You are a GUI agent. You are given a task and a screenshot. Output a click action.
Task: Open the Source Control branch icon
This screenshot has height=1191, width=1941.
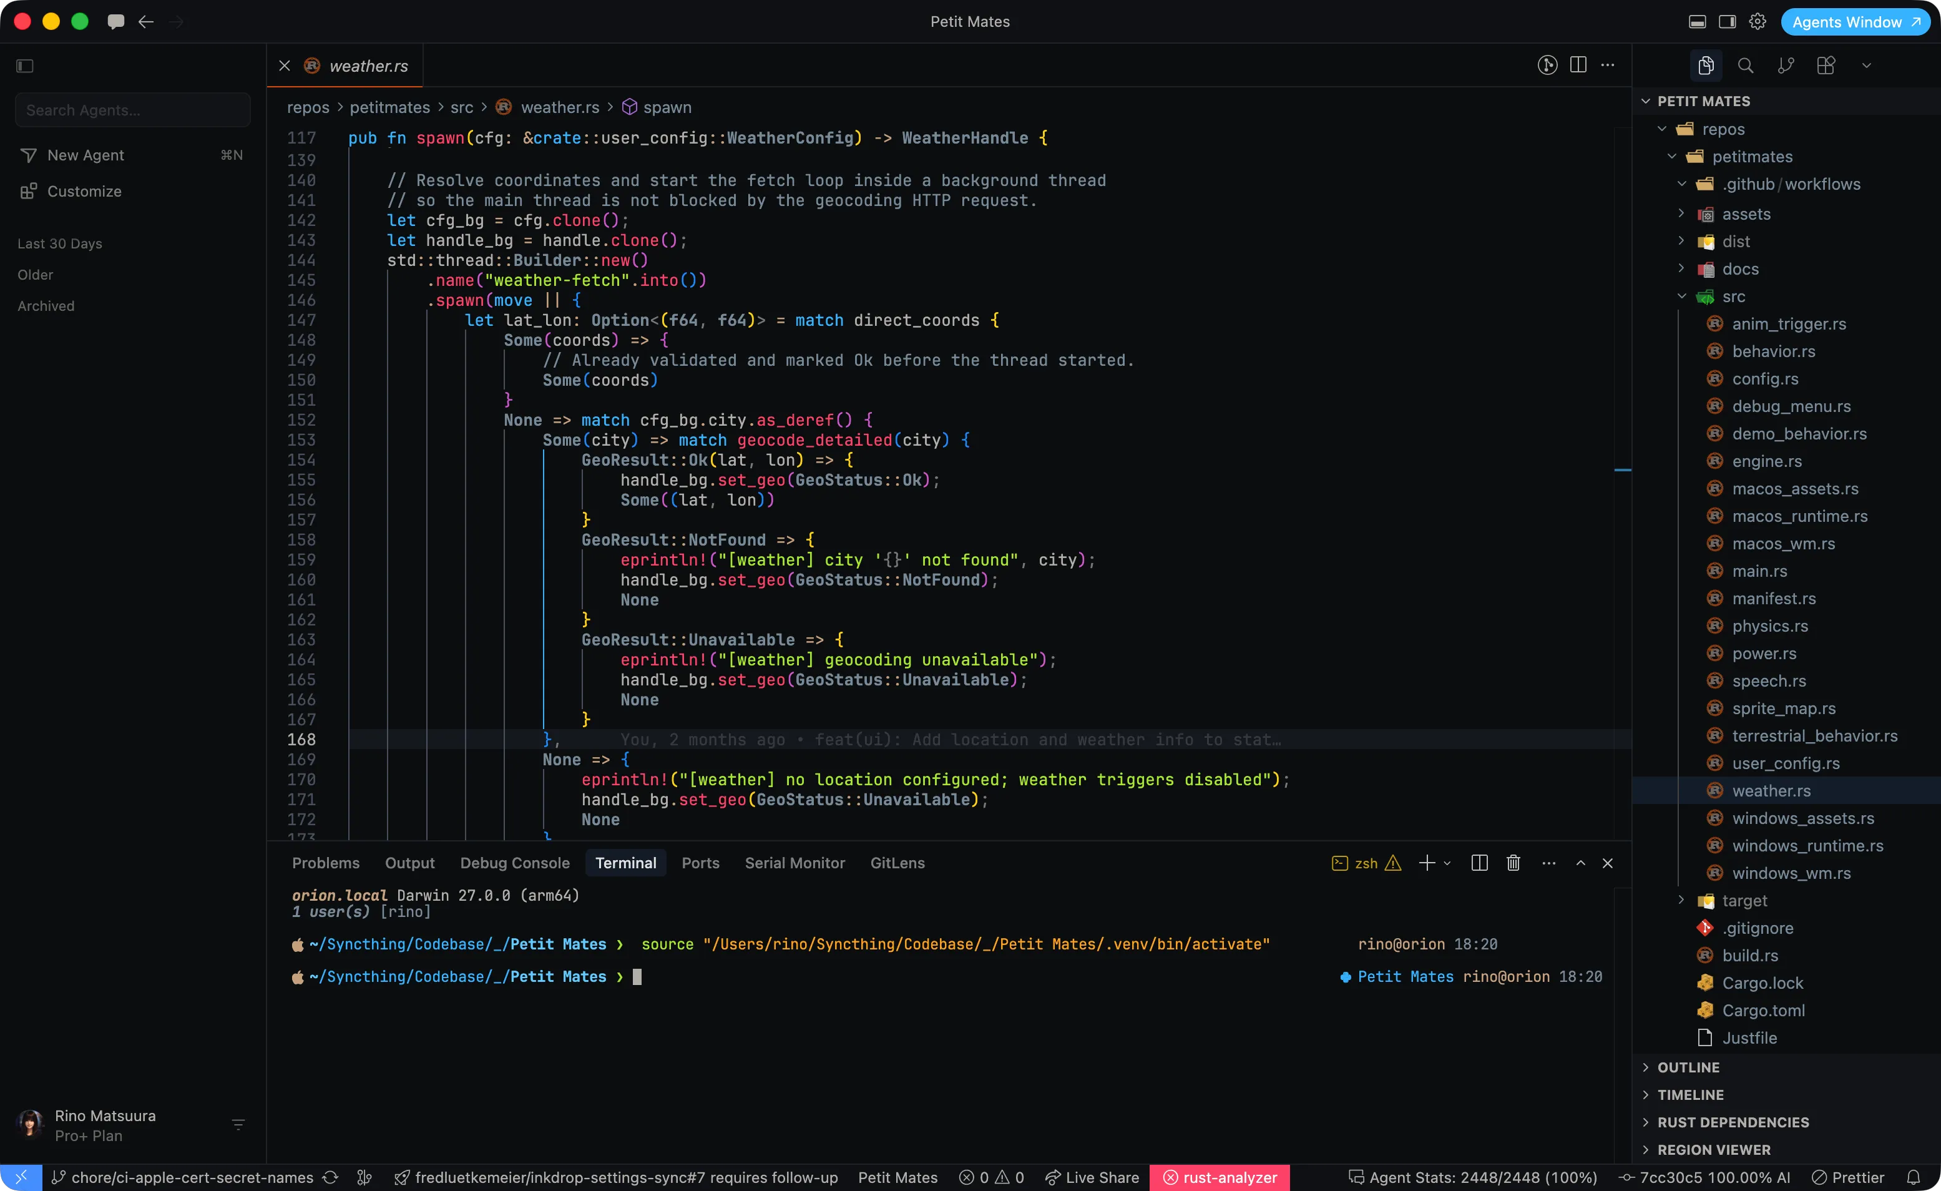point(1786,66)
